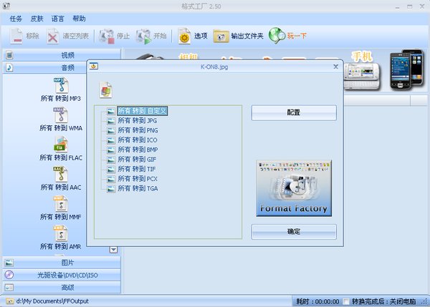Open the 语言 language menu
The width and height of the screenshot is (430, 307).
[57, 19]
